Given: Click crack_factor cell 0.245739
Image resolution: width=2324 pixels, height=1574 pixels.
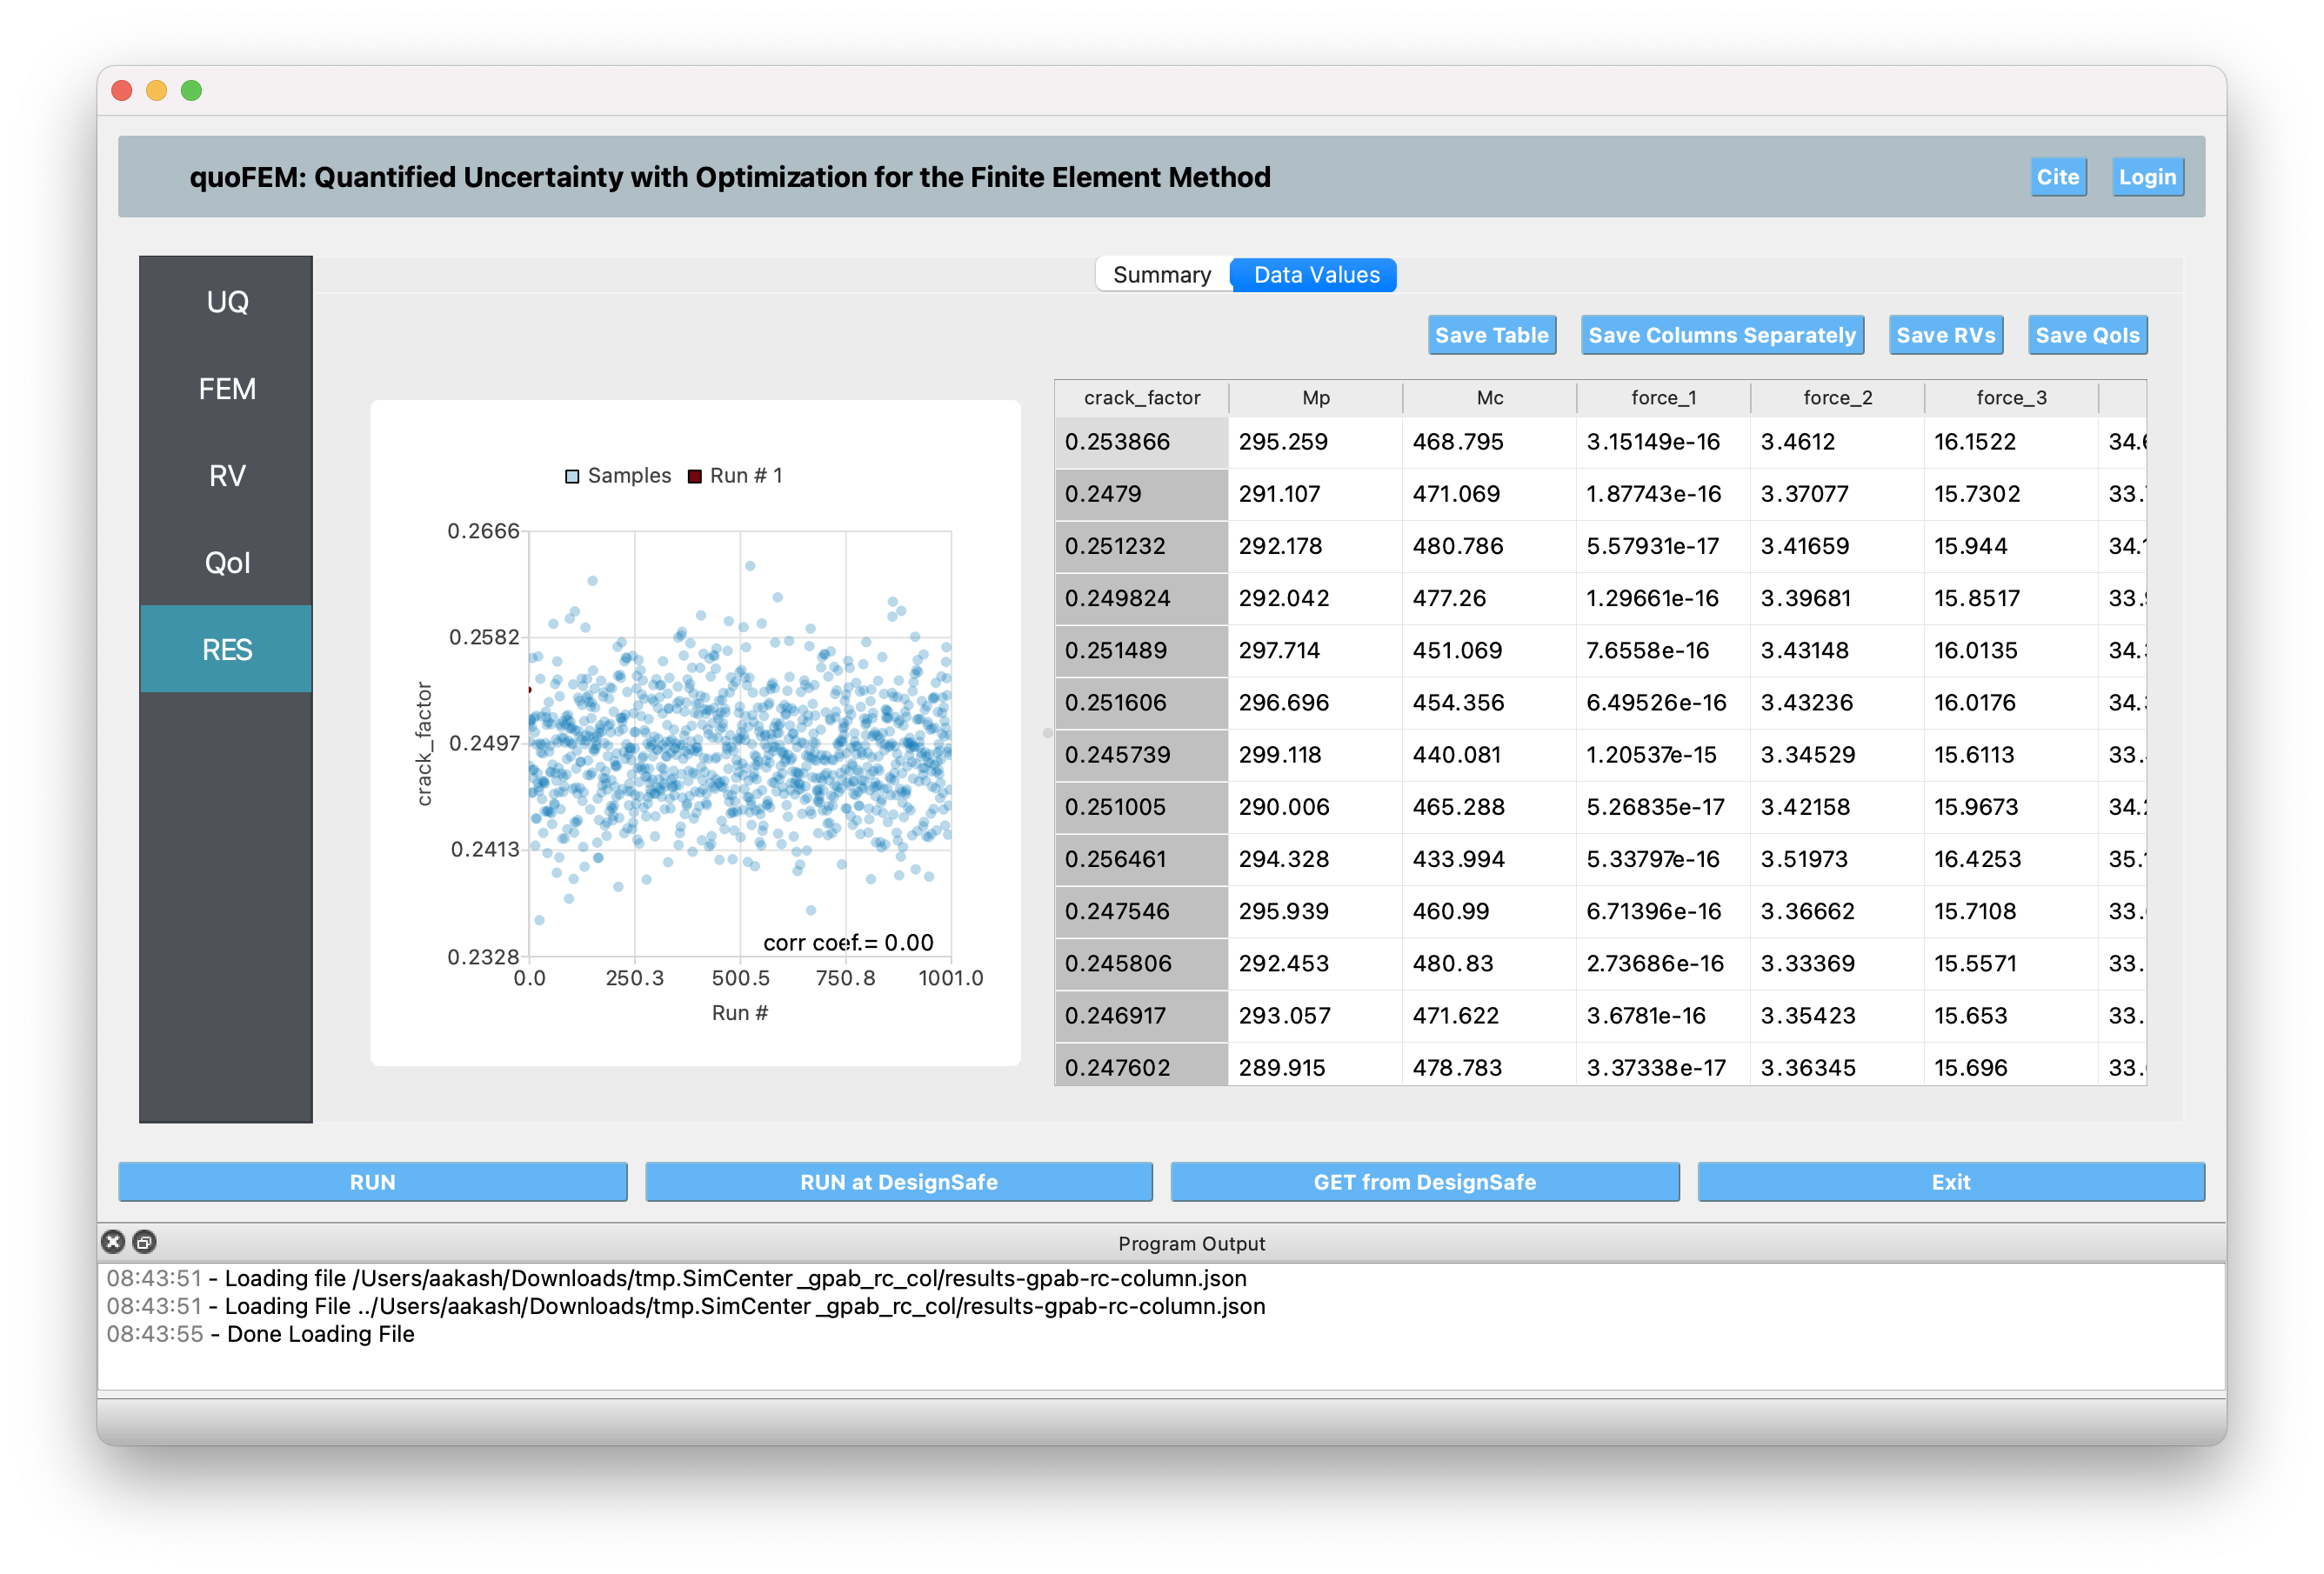Looking at the screenshot, I should click(1141, 755).
